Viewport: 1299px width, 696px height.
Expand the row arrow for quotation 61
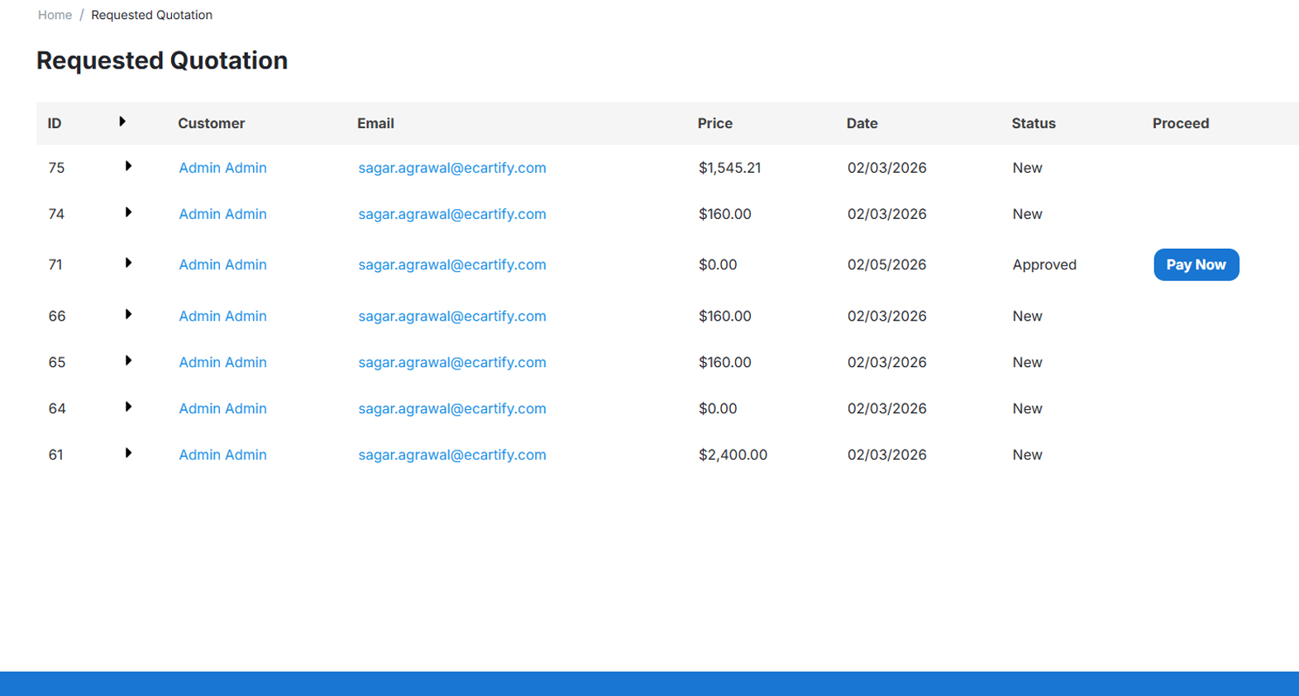pos(128,453)
